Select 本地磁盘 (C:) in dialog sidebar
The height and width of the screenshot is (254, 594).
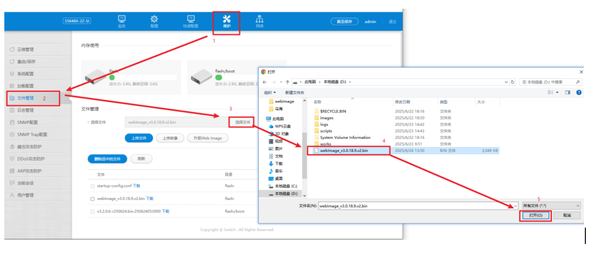tap(283, 186)
